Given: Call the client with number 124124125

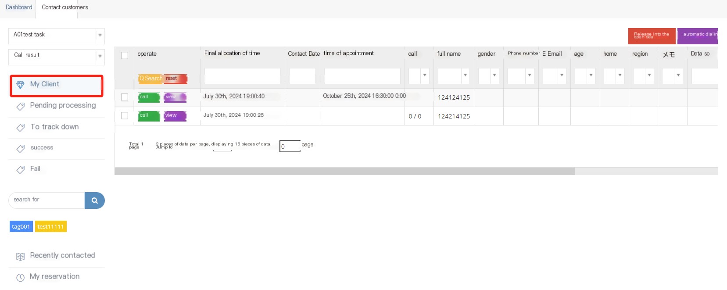Looking at the screenshot, I should [149, 97].
